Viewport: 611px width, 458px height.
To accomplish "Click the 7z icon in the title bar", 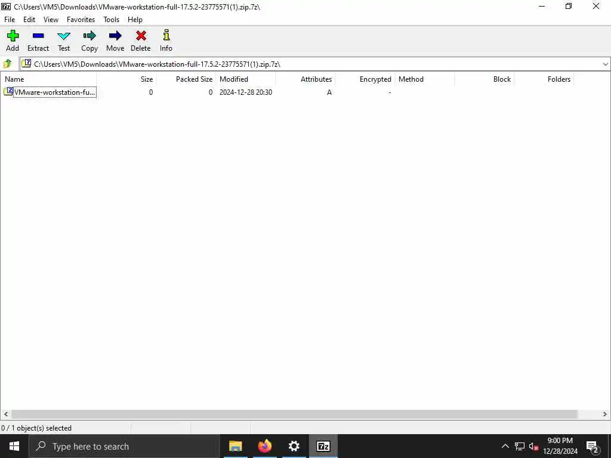I will click(6, 7).
